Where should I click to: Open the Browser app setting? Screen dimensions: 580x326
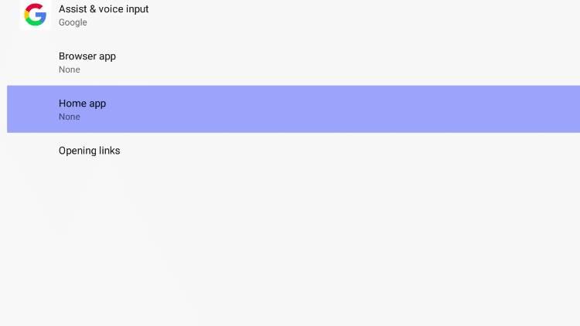[293, 62]
